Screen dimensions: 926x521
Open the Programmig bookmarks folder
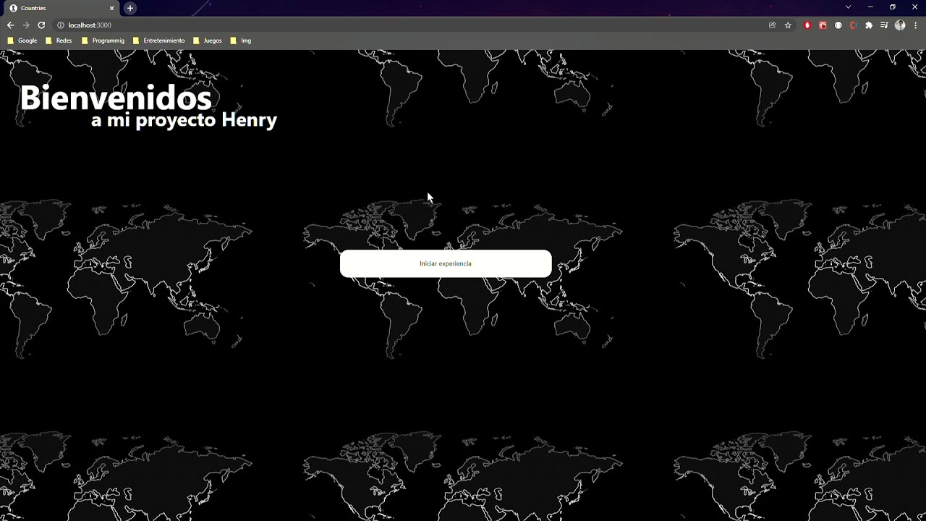[103, 41]
